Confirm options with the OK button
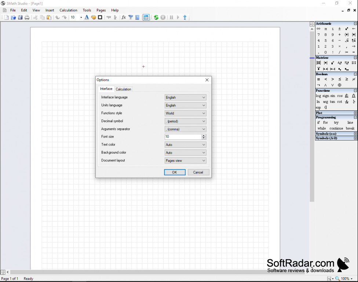 point(175,172)
